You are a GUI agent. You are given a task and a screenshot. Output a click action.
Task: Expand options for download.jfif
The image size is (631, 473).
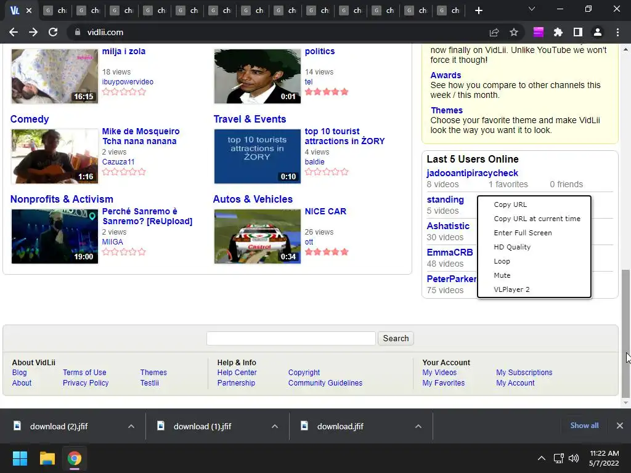[418, 426]
